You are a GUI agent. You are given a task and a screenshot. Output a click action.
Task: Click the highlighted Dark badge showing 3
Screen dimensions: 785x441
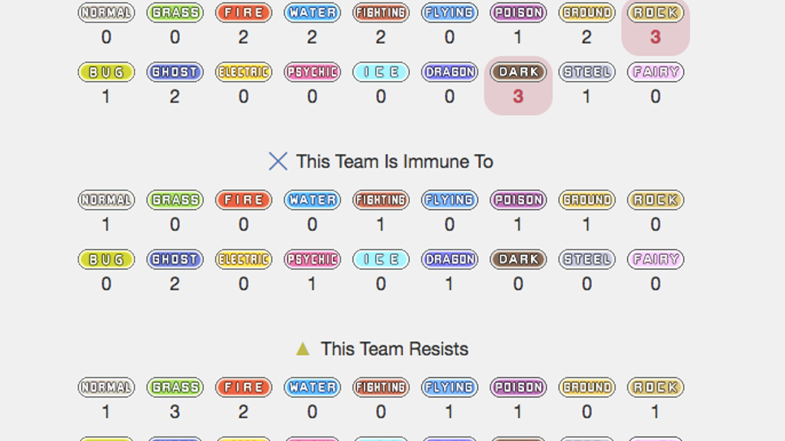518,72
